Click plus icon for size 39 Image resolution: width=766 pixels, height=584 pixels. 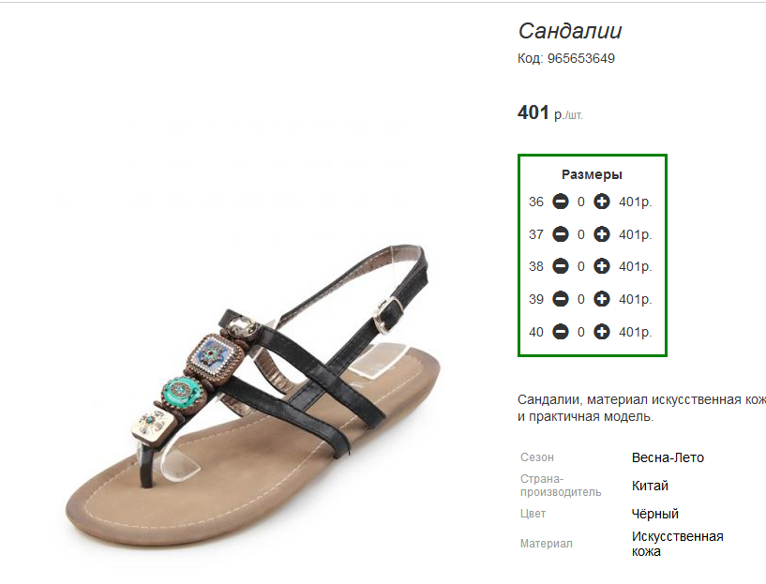tap(601, 299)
